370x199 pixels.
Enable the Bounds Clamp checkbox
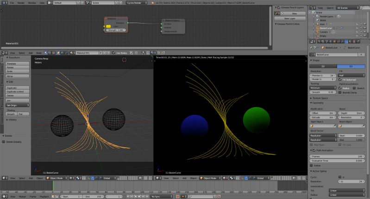340,92
